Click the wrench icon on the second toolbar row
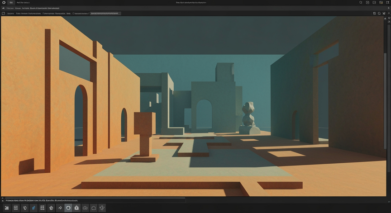Image resolution: width=391 pixels, height=213 pixels. [x=3, y=8]
